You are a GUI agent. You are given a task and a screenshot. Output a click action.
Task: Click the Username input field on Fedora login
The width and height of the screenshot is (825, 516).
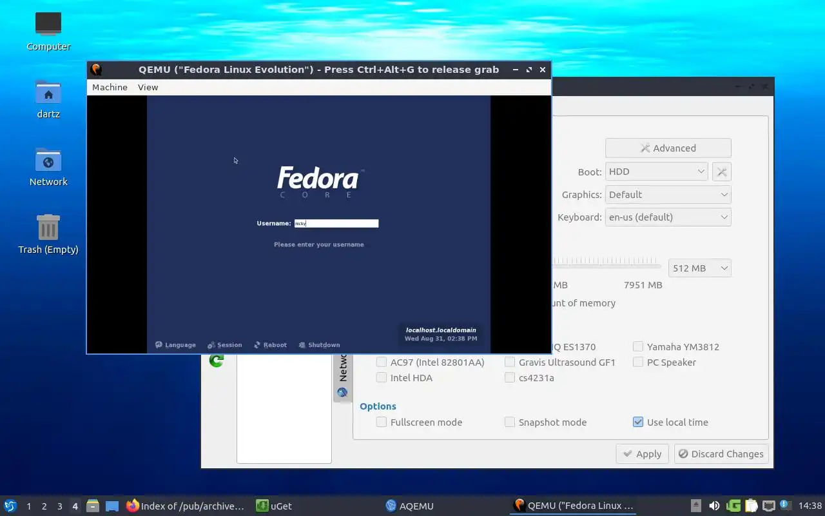pos(336,223)
